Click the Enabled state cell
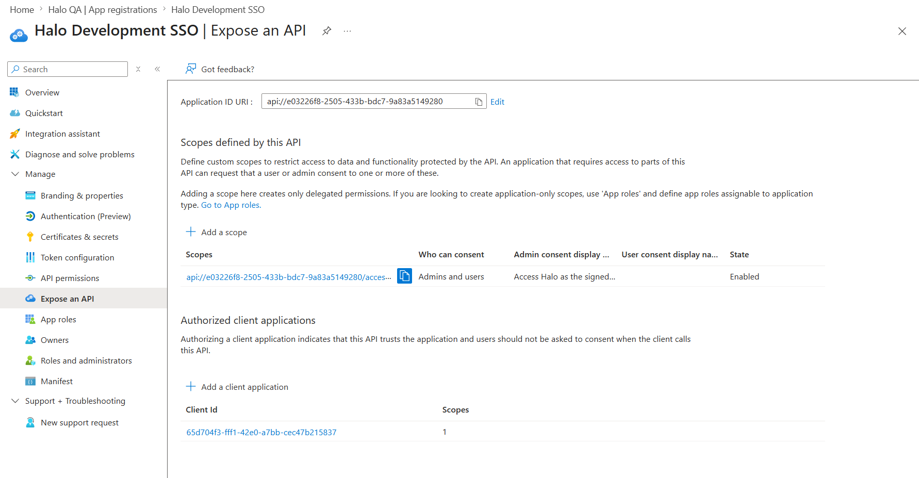 (x=744, y=276)
